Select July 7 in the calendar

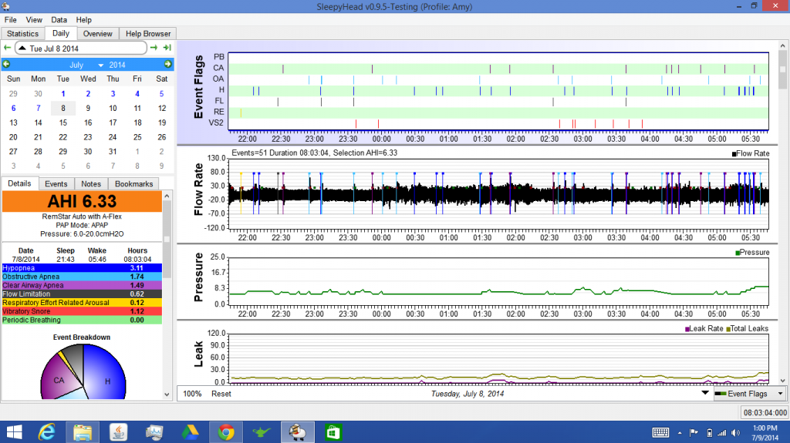[38, 108]
